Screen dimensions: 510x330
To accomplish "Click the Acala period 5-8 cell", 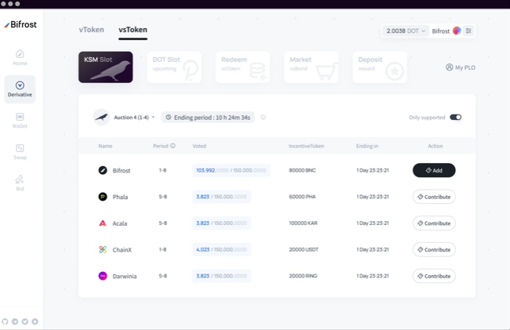I will (x=162, y=223).
